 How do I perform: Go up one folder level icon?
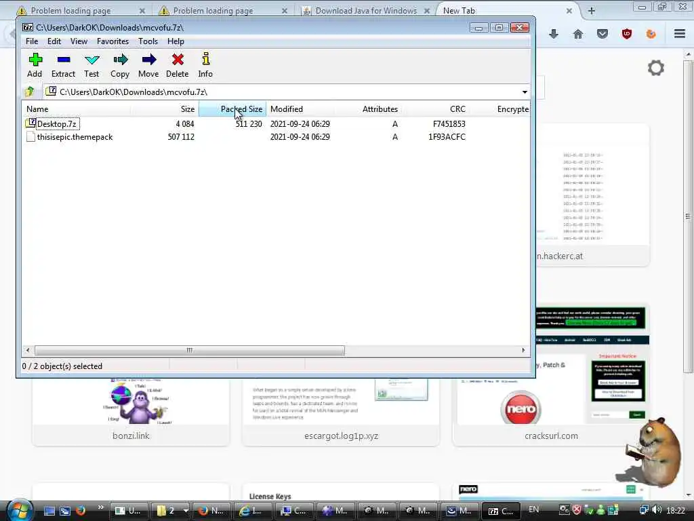pos(30,92)
